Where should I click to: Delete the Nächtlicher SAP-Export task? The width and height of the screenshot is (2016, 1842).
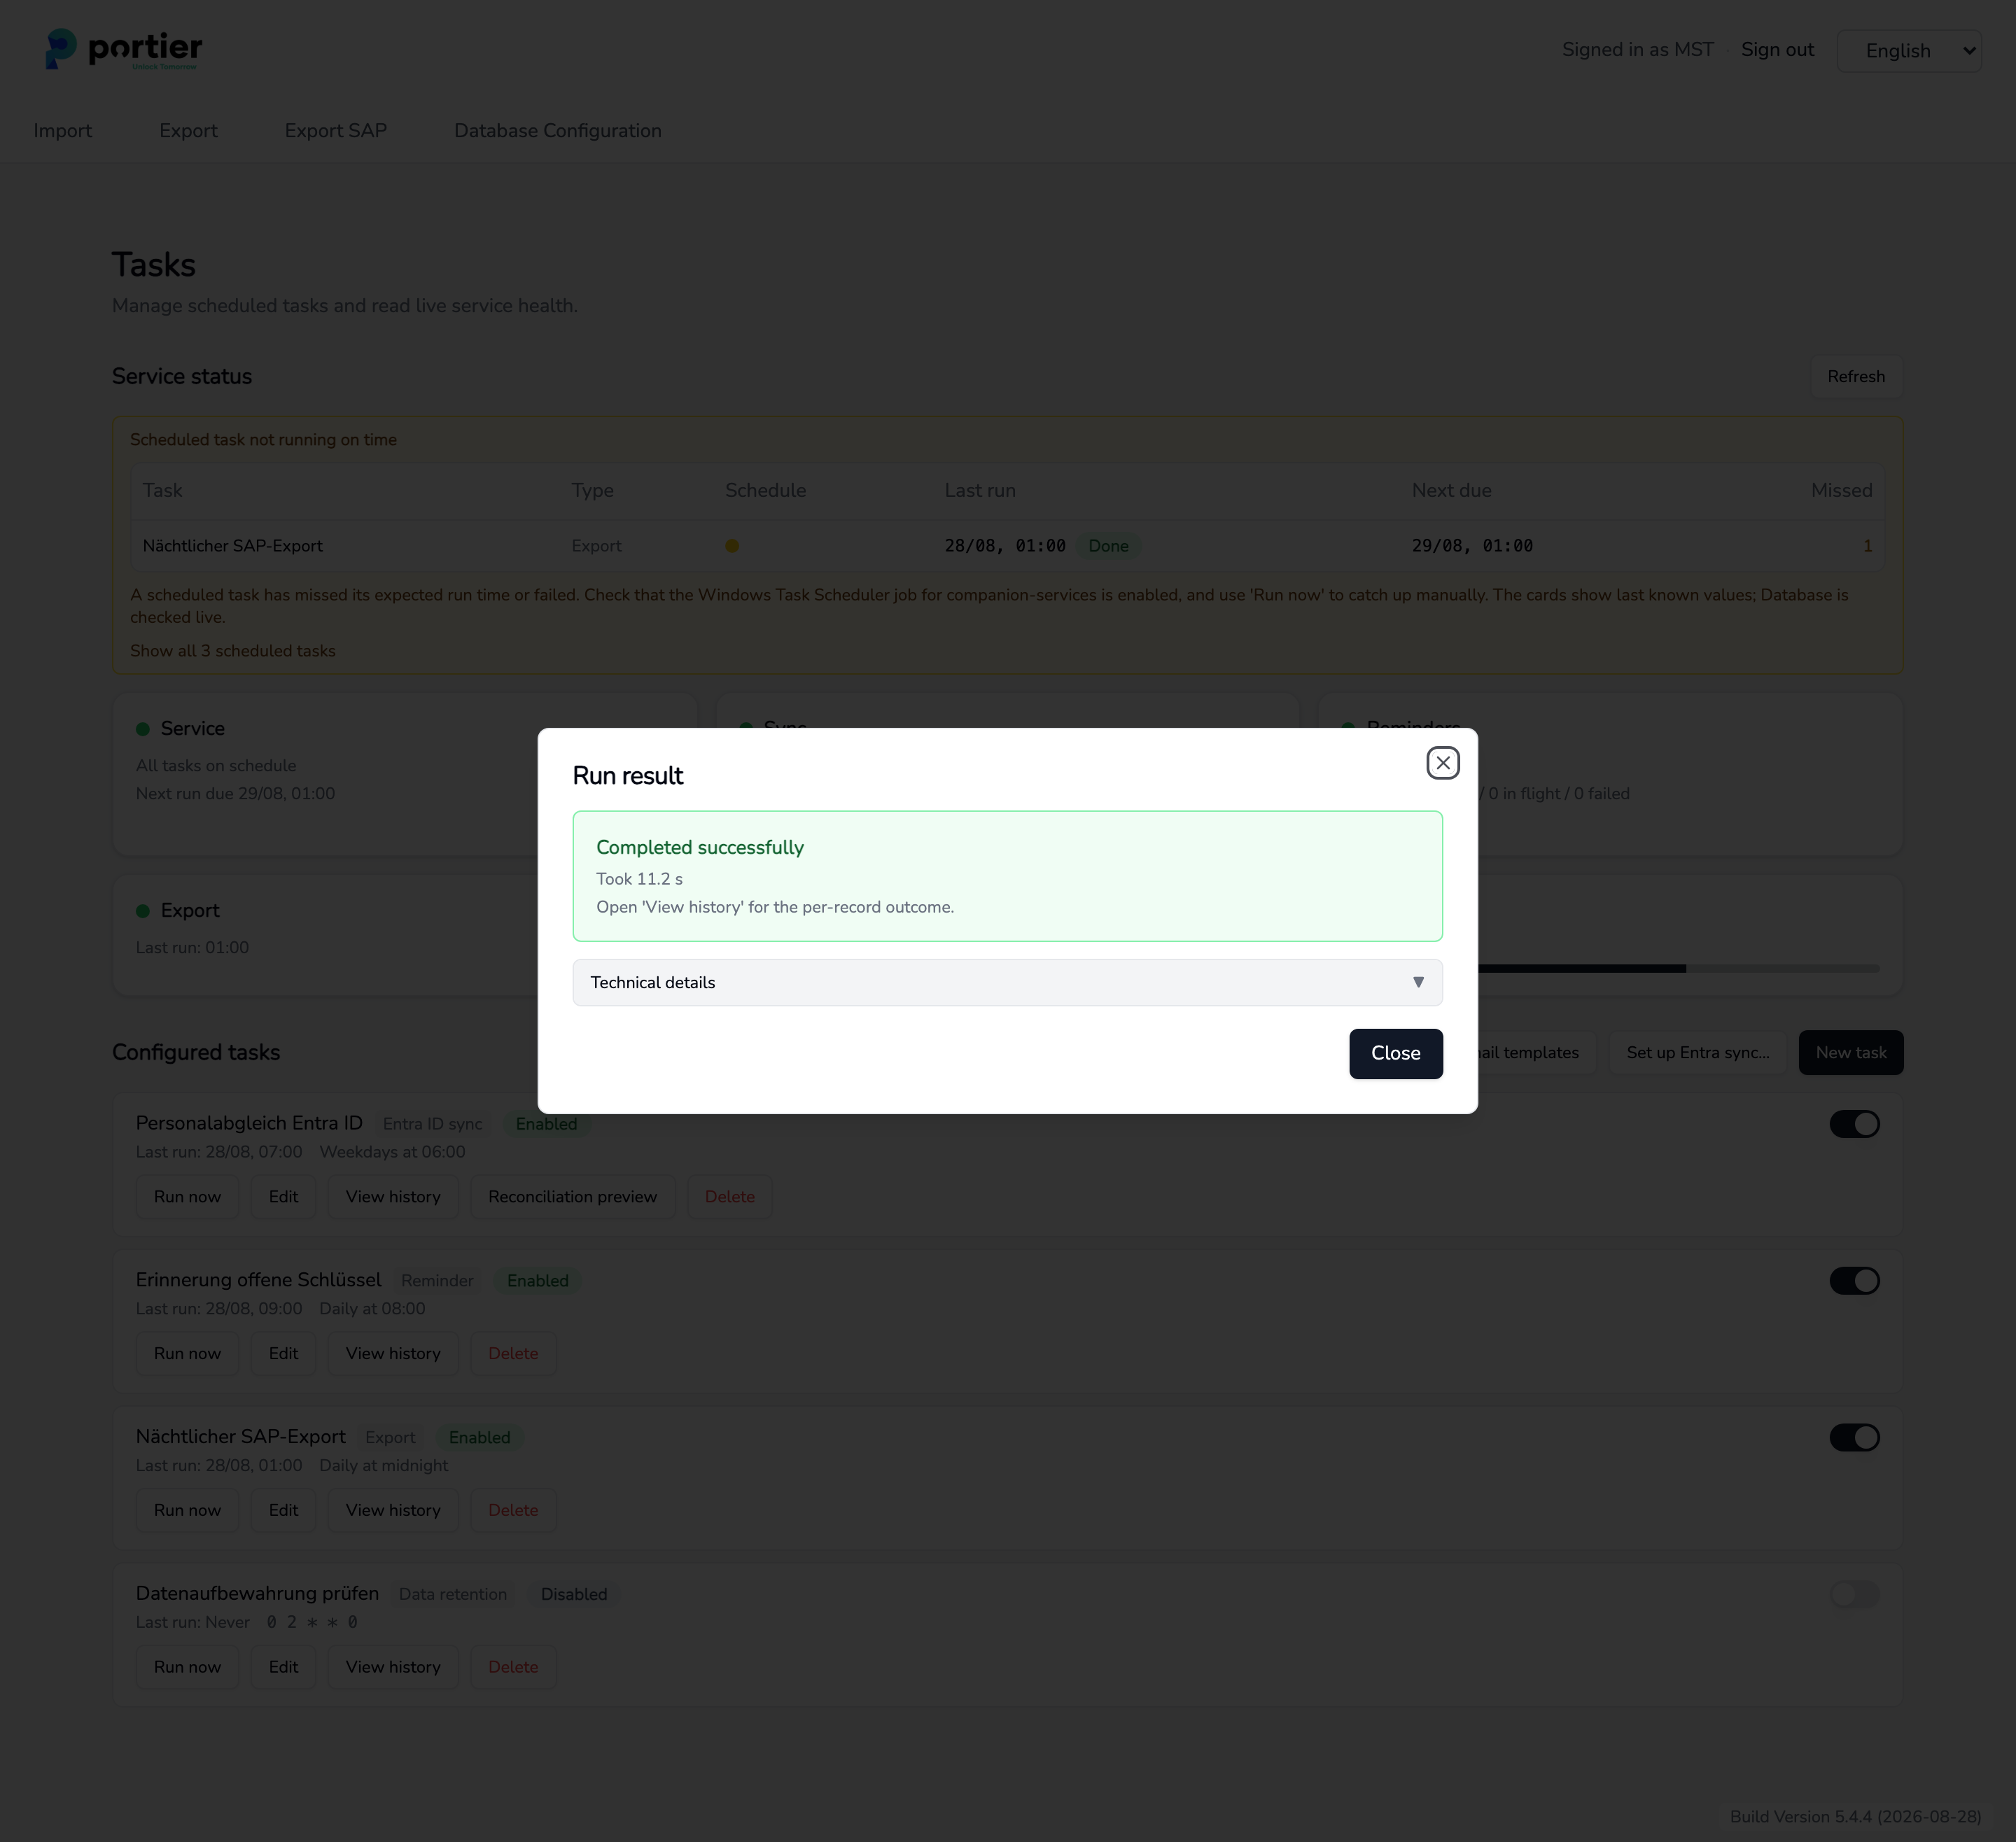click(x=513, y=1511)
